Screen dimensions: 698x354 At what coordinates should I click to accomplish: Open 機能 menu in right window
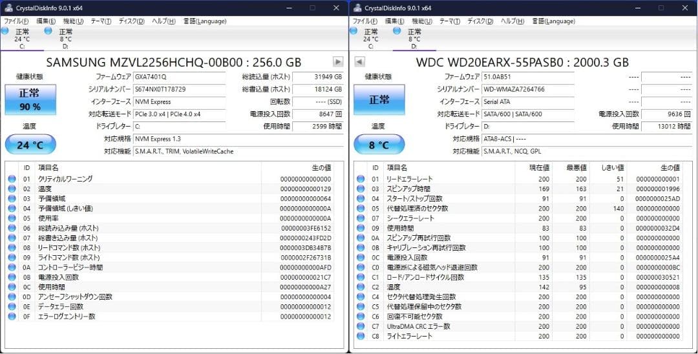tap(422, 21)
